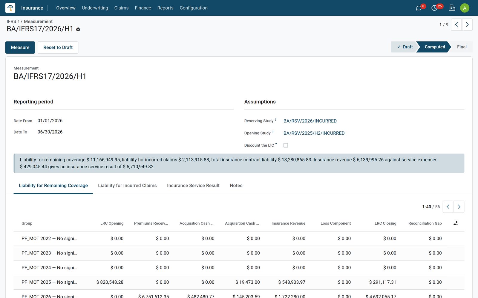The height and width of the screenshot is (298, 478).
Task: Sort by Insurance Revenue column header
Action: tap(288, 223)
